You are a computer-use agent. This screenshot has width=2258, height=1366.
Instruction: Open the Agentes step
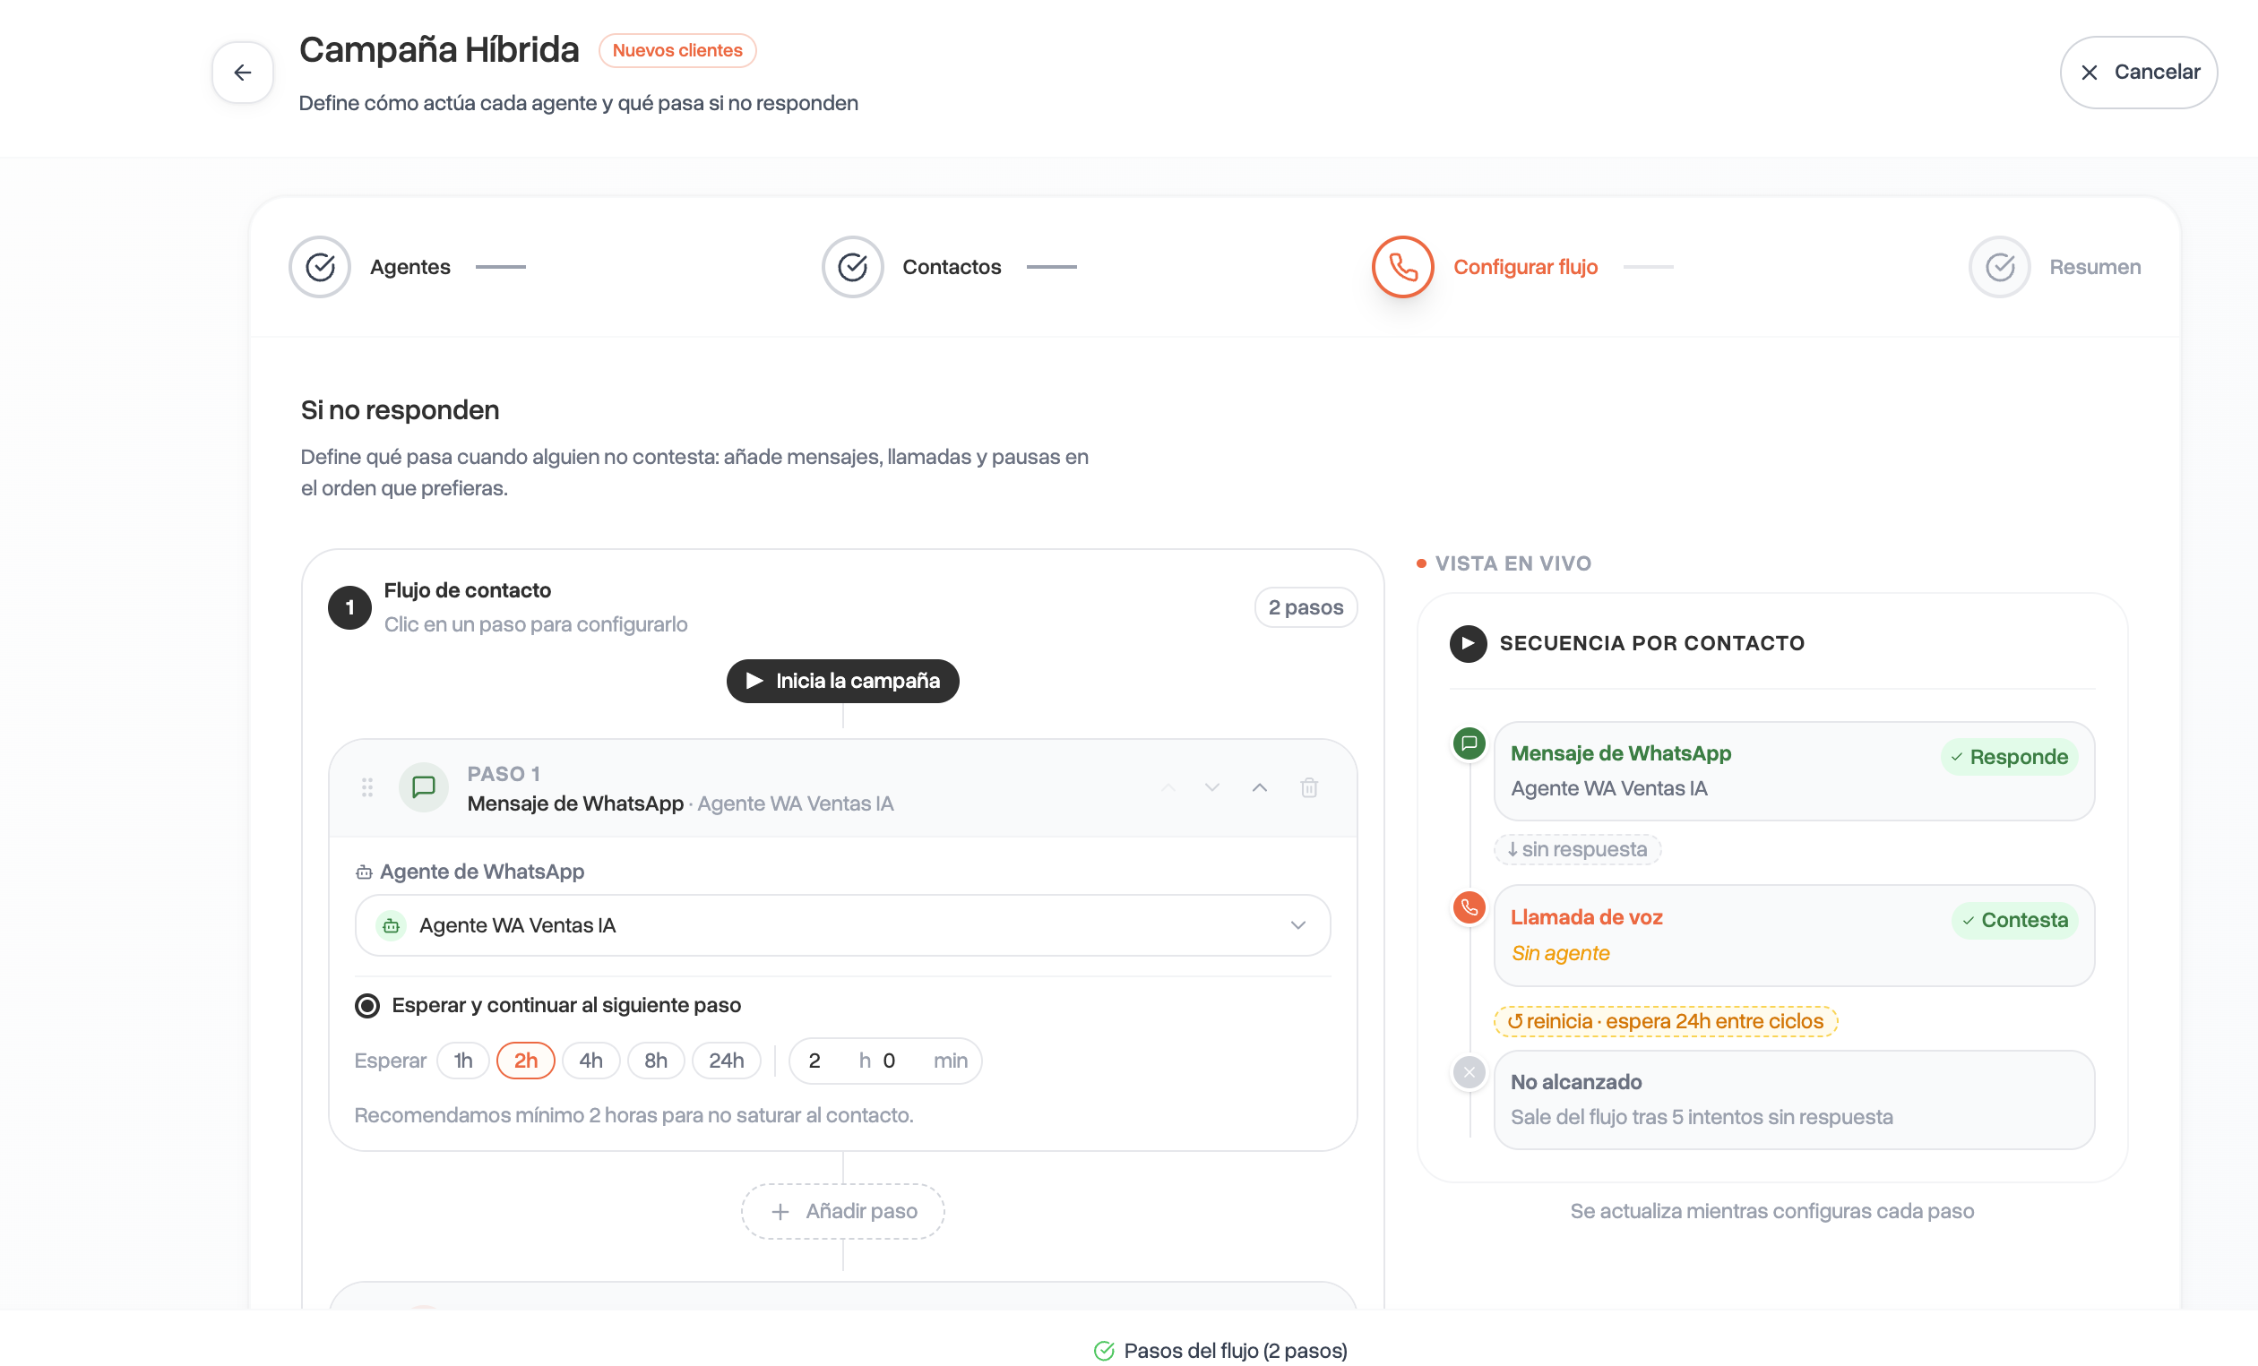(x=409, y=268)
